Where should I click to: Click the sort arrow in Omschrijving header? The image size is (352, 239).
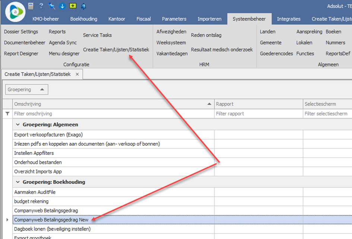coord(209,104)
